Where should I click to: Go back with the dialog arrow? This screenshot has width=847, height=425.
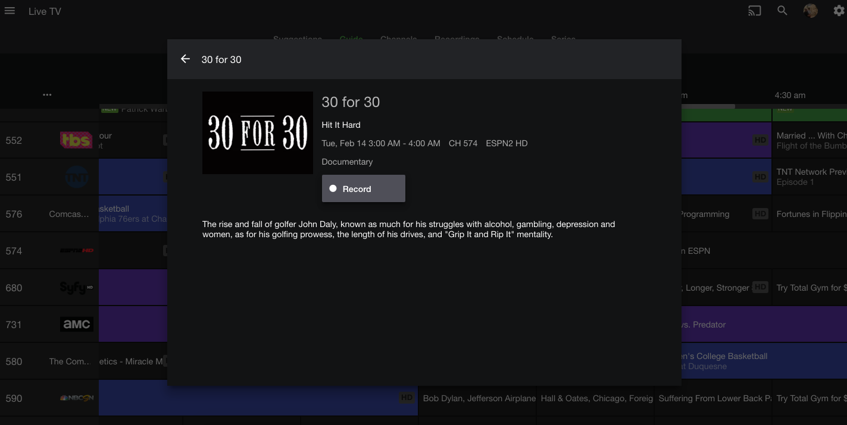[185, 59]
